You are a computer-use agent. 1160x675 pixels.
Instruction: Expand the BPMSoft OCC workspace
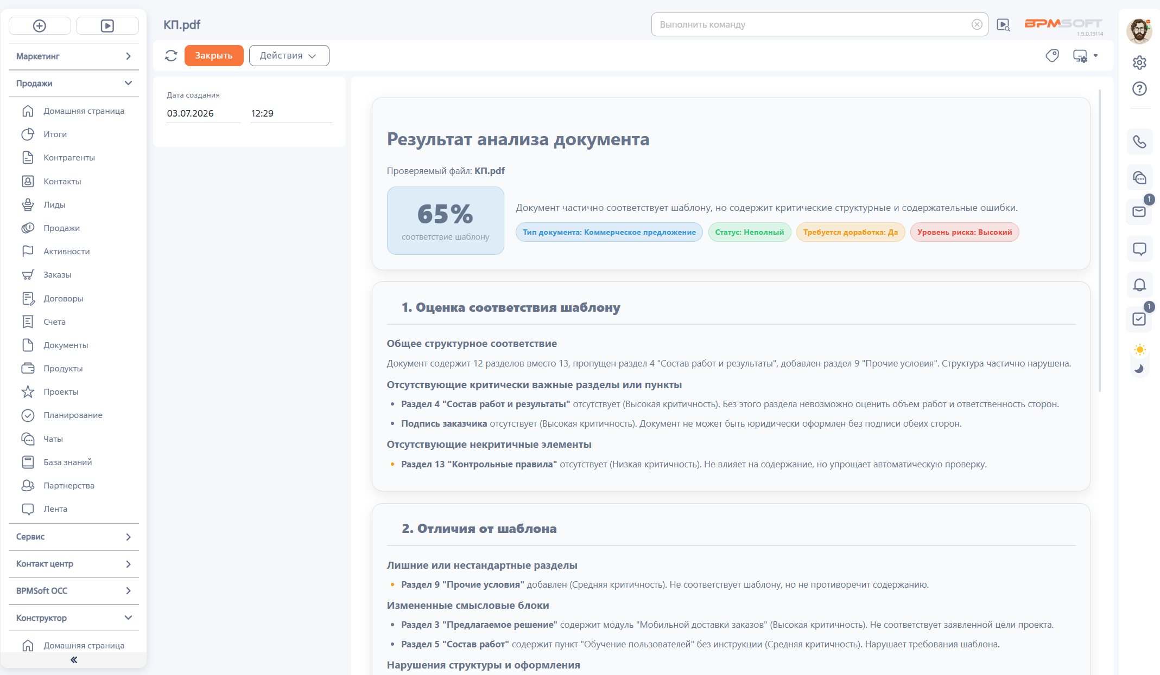(x=73, y=591)
